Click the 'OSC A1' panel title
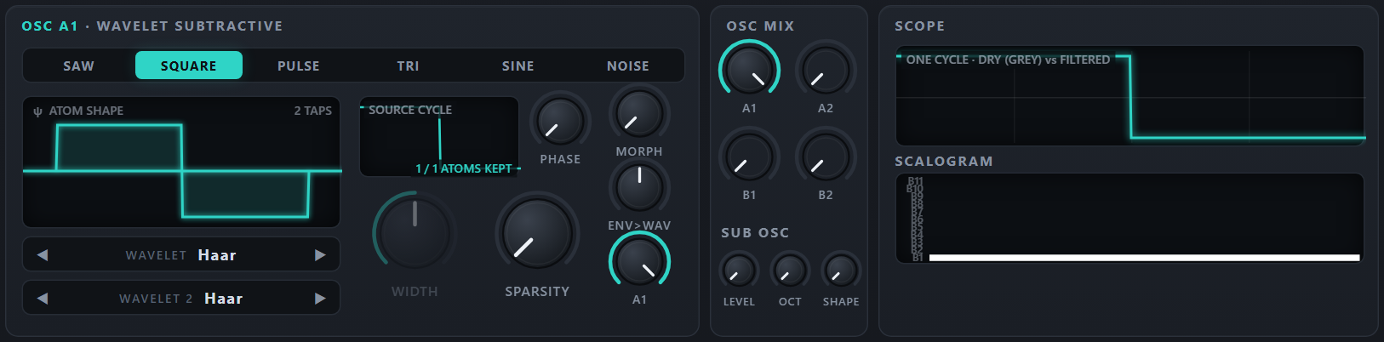Image resolution: width=1384 pixels, height=342 pixels. pyautogui.click(x=49, y=26)
